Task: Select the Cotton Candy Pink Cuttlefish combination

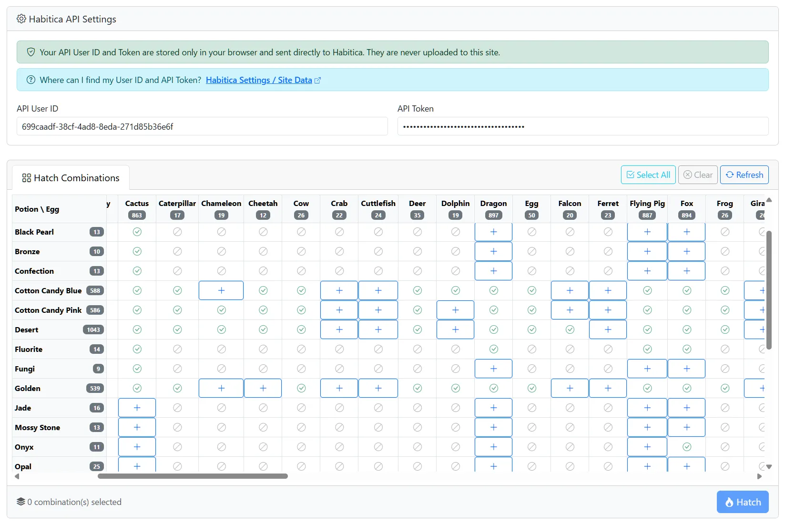Action: click(x=378, y=310)
